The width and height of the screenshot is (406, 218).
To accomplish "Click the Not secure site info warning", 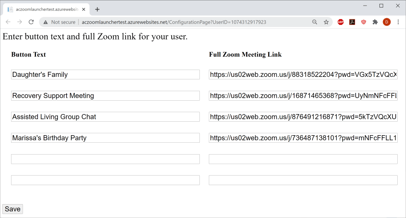I will 59,22.
